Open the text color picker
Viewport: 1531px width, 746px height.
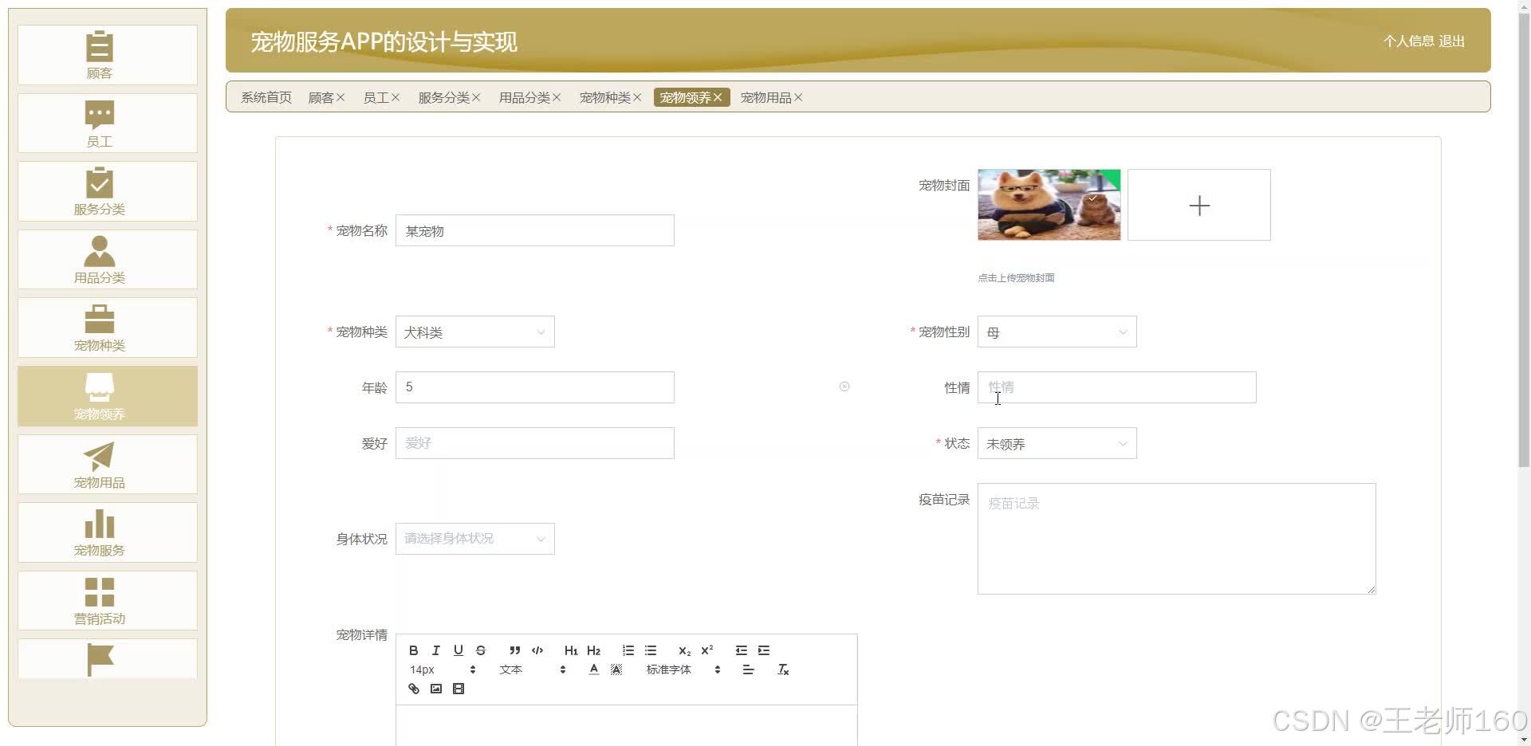(x=593, y=669)
